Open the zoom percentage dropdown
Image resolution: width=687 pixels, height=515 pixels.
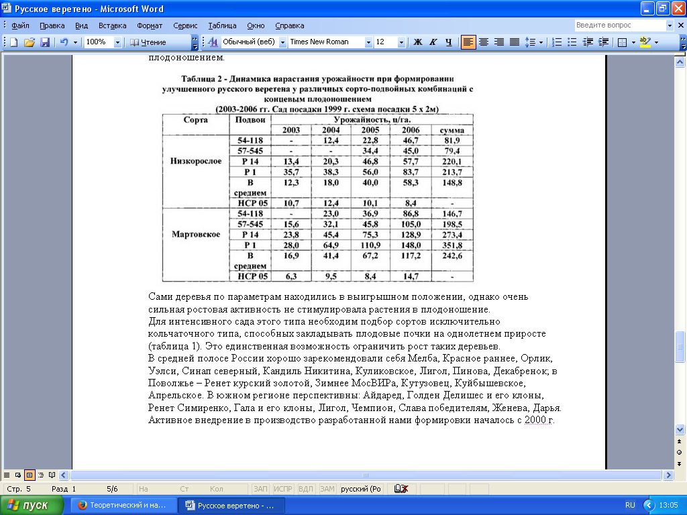pos(117,42)
